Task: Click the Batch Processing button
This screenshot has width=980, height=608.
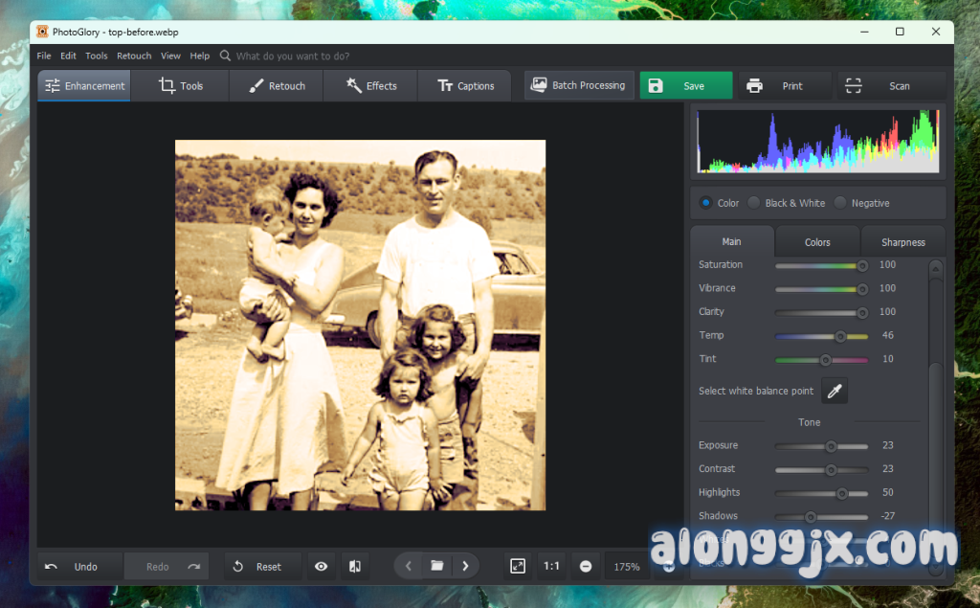Action: pyautogui.click(x=579, y=85)
